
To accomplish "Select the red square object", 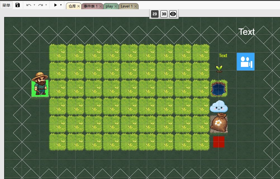I will (x=219, y=142).
